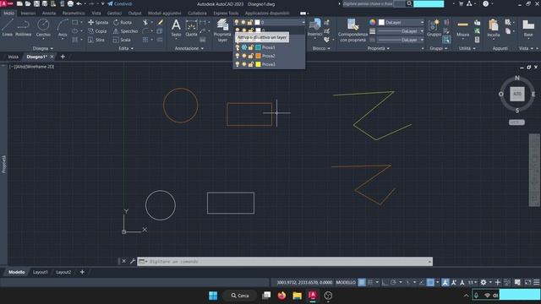Viewport: 541px width, 304px height.
Task: Toggle on/off lightbulb for layer Prova1
Action: [x=237, y=47]
